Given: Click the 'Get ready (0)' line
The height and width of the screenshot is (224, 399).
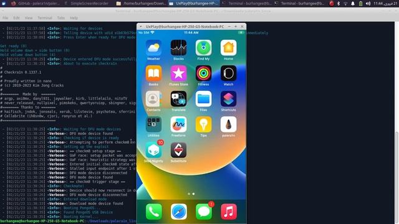Looking at the screenshot, I should pos(13,46).
